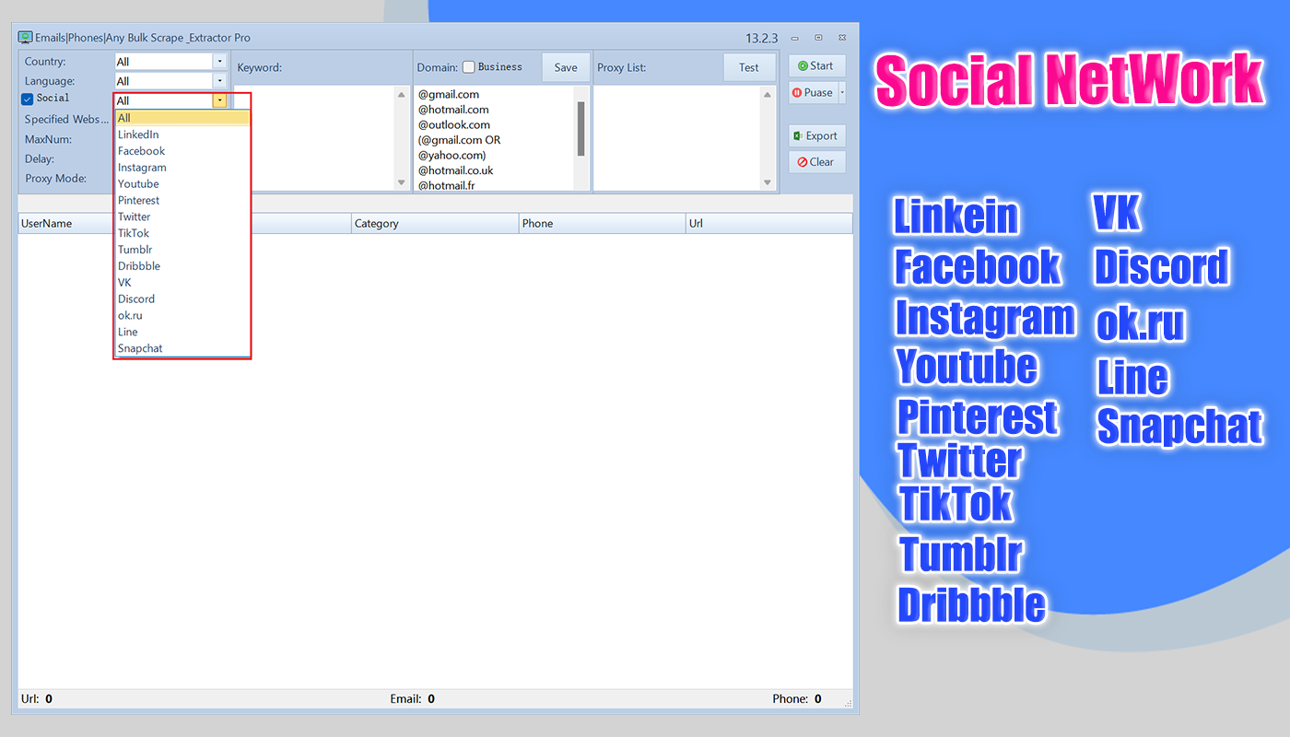Click the Delay label
This screenshot has width=1290, height=737.
40,159
